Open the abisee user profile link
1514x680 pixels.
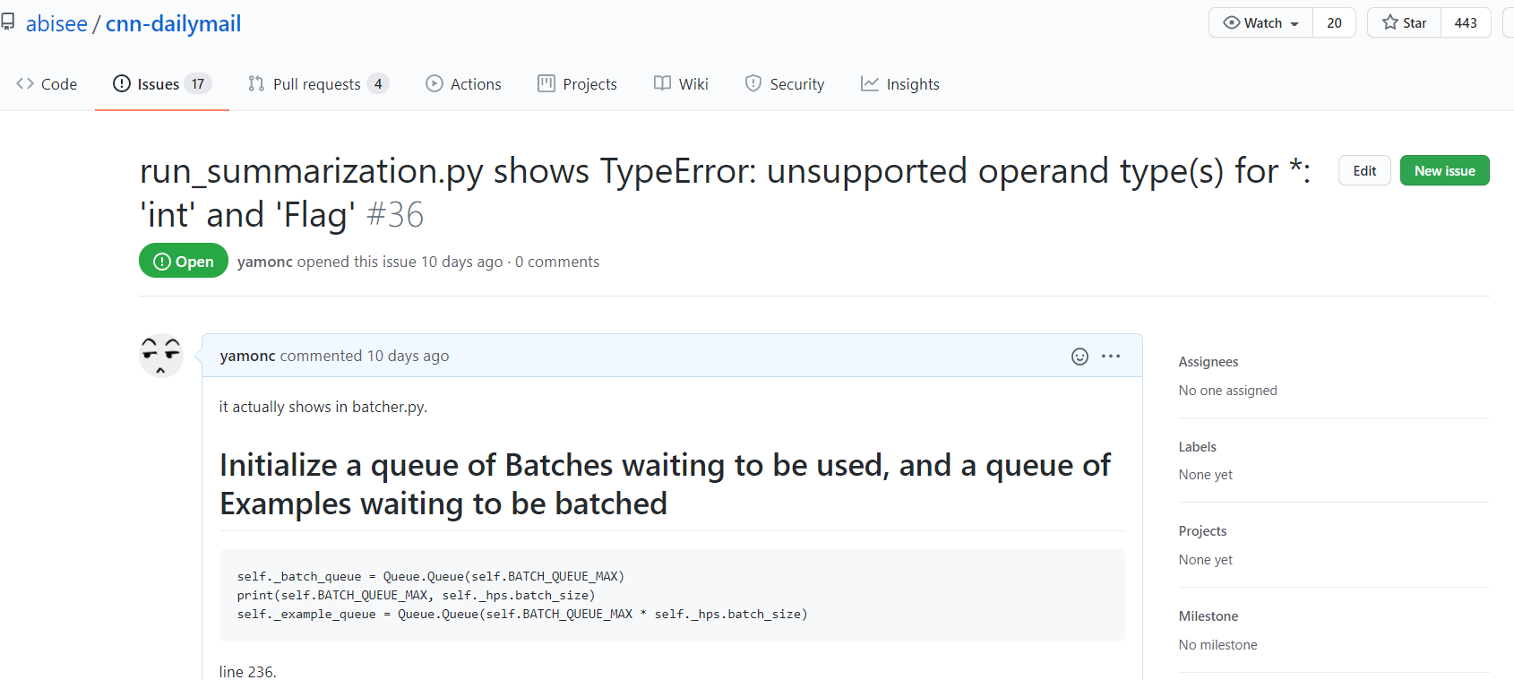tap(56, 24)
